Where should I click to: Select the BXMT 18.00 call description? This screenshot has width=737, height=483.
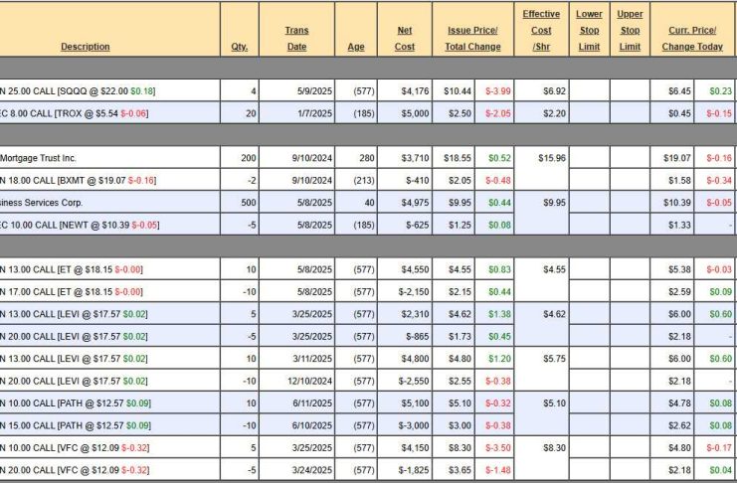pyautogui.click(x=78, y=180)
